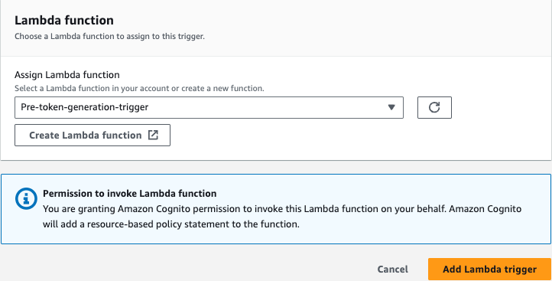The image size is (552, 281).
Task: Cancel adding the Lambda trigger
Action: pyautogui.click(x=392, y=270)
